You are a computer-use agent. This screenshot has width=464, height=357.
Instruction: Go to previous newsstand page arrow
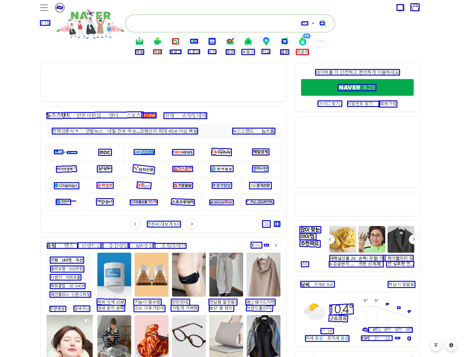click(x=135, y=224)
